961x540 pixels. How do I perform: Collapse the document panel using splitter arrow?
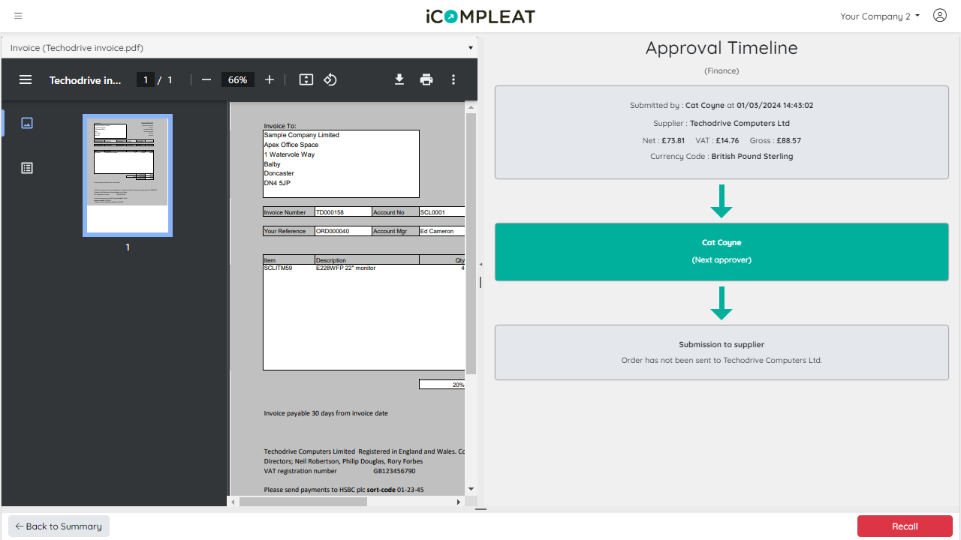point(480,264)
